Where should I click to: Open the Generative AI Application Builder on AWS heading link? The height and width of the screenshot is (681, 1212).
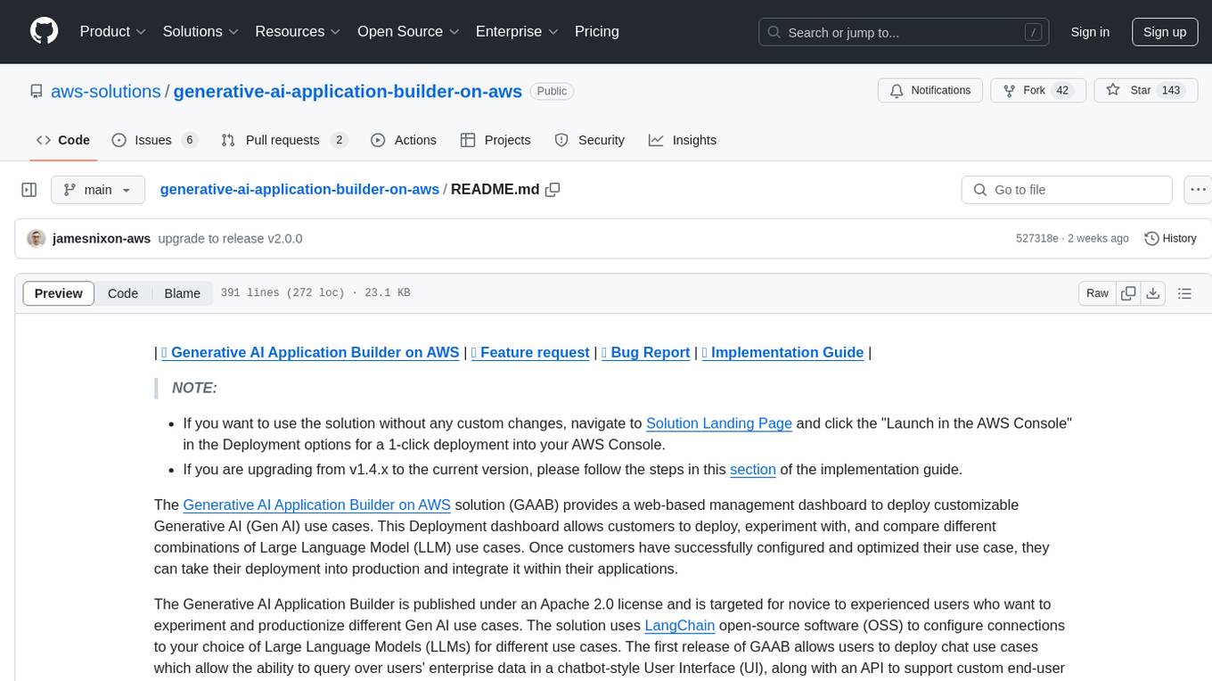click(310, 352)
